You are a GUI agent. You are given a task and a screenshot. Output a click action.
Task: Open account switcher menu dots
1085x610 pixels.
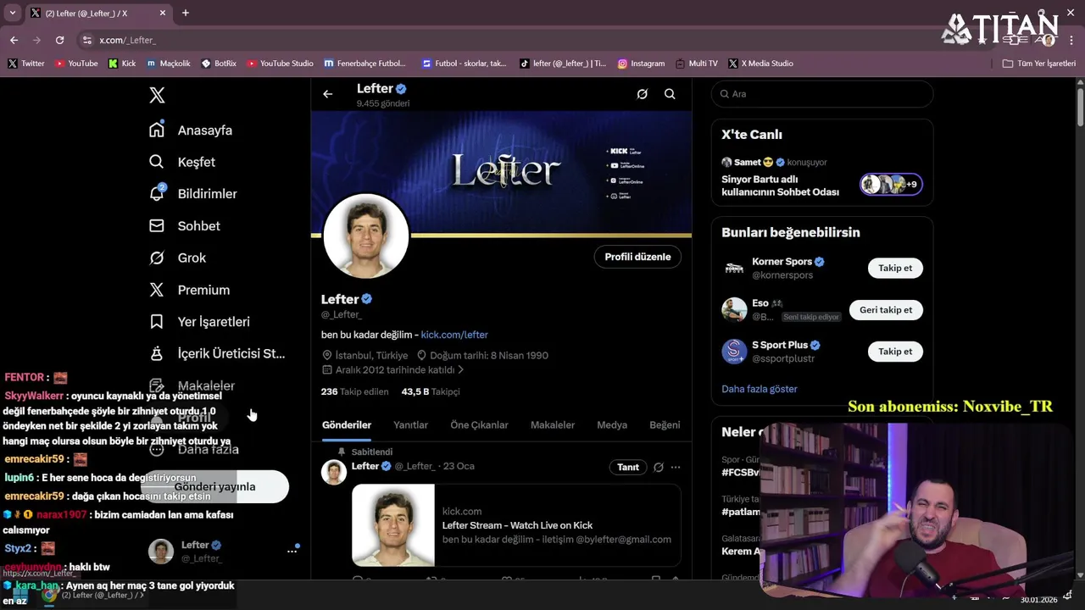[292, 551]
